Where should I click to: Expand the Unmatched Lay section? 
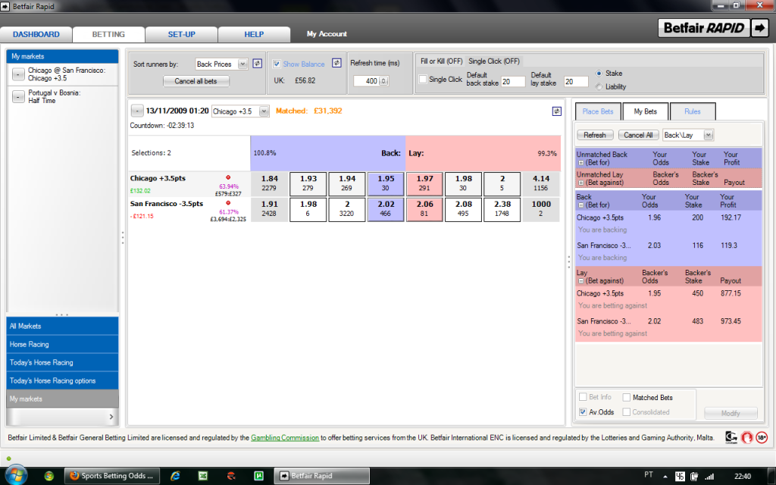click(581, 183)
